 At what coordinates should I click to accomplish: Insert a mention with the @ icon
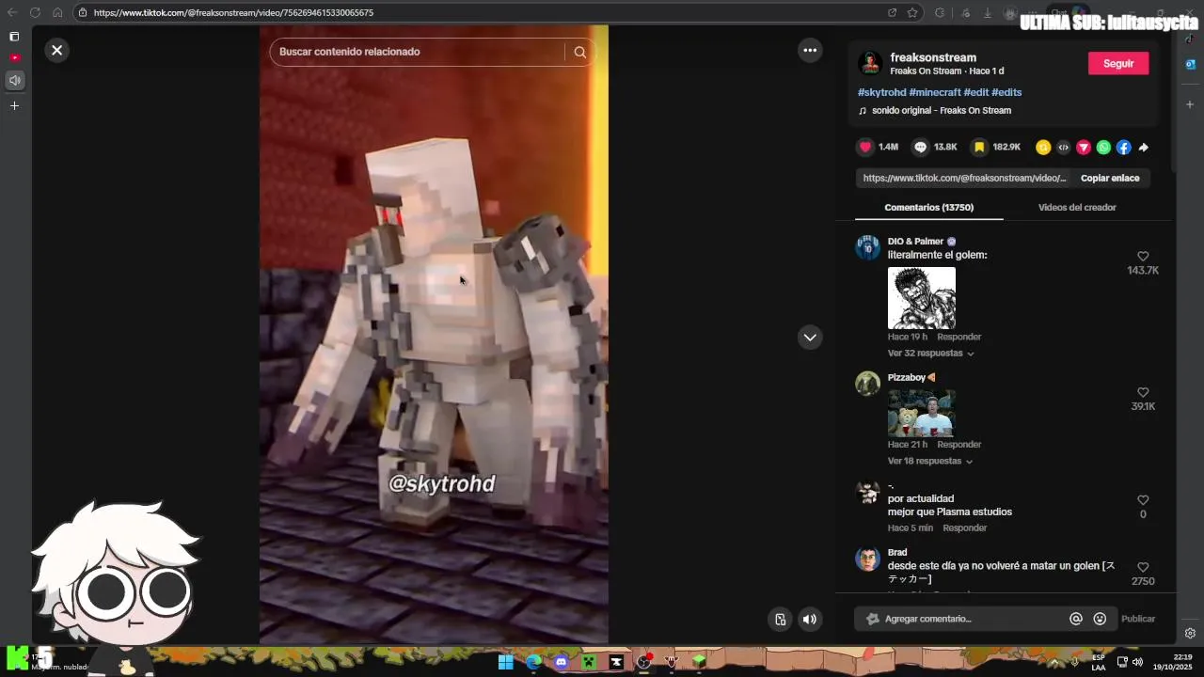1075,619
